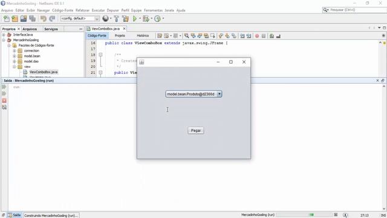Screen dimensions: 387x218
Task: Click the editor split button at right
Action: (x=383, y=36)
